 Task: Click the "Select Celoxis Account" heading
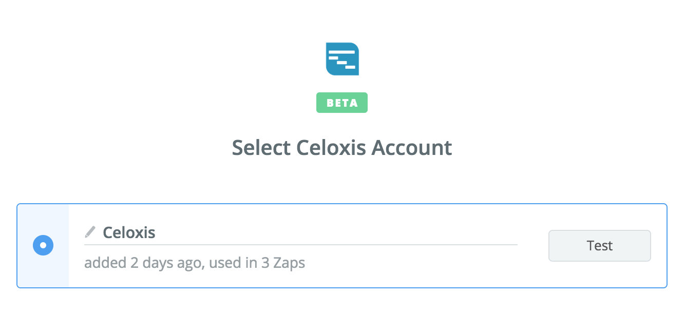click(342, 148)
